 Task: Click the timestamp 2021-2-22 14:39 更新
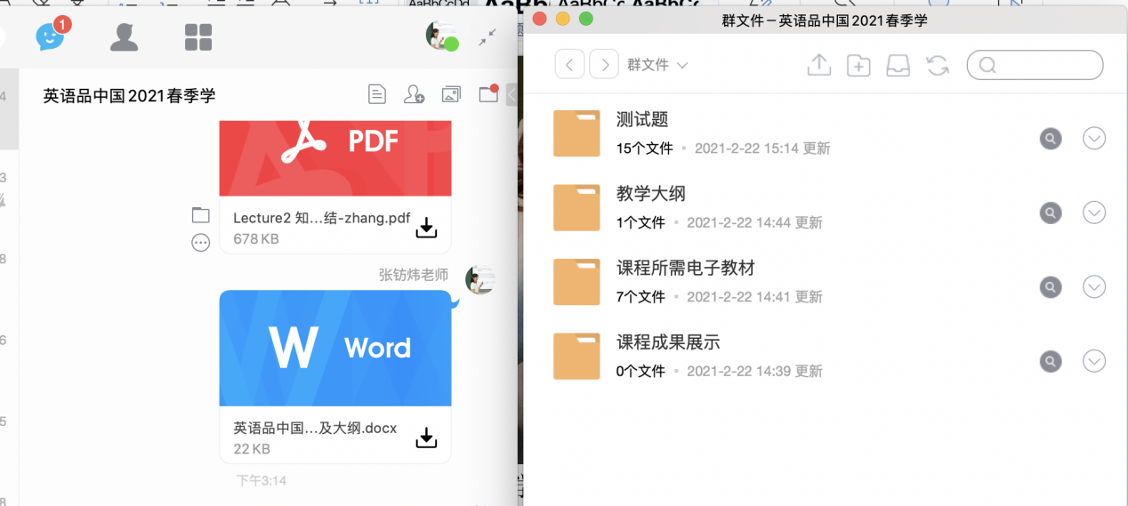click(x=754, y=371)
